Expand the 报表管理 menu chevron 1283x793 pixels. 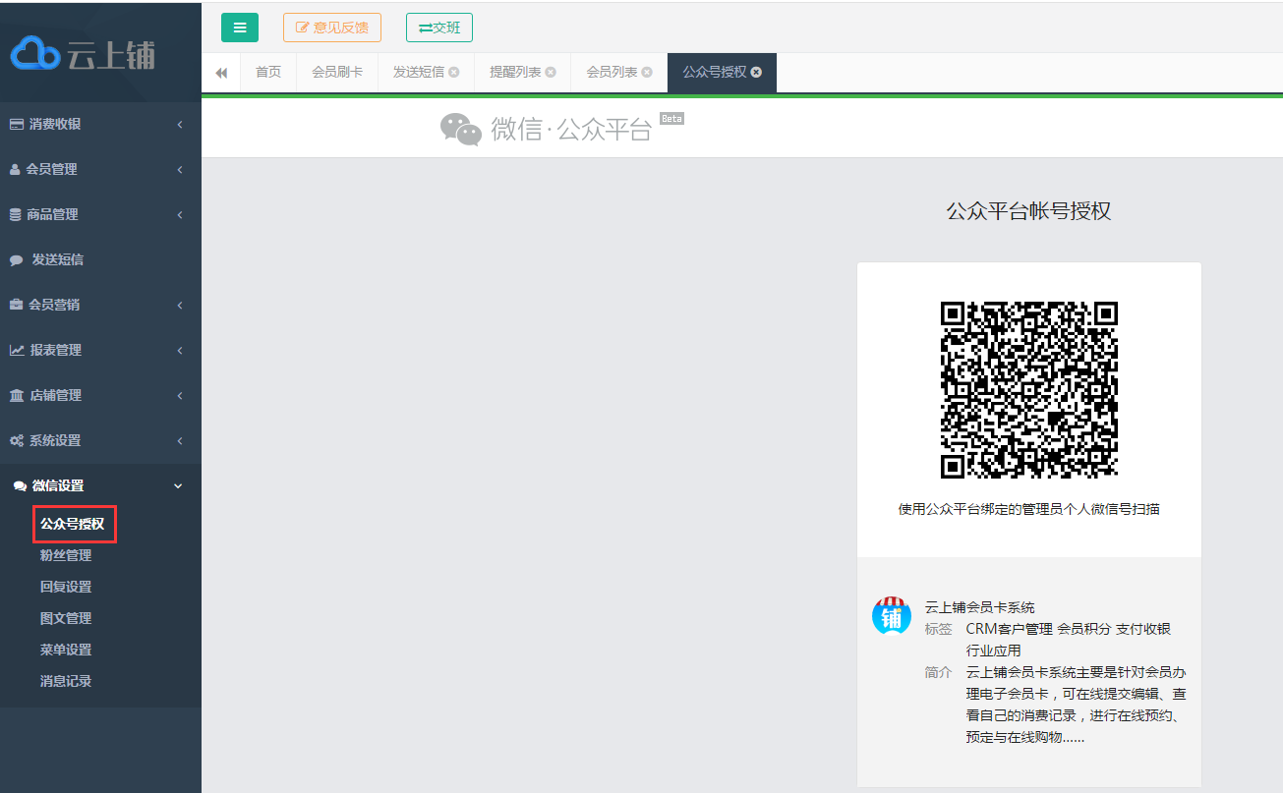point(180,351)
